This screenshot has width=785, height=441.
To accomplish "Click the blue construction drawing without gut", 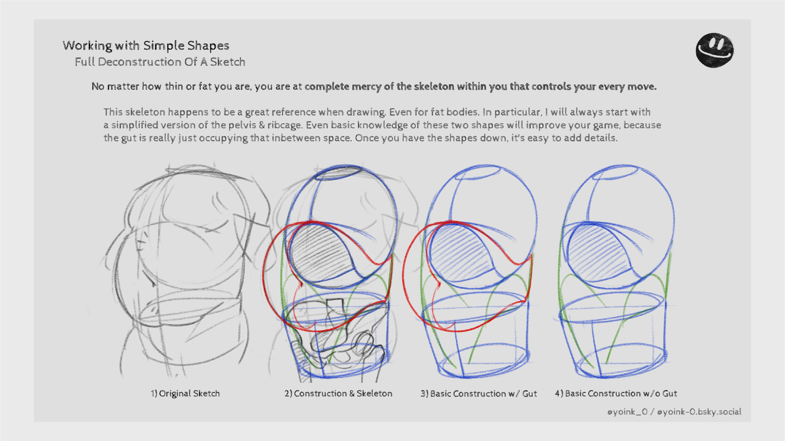I will pos(615,272).
